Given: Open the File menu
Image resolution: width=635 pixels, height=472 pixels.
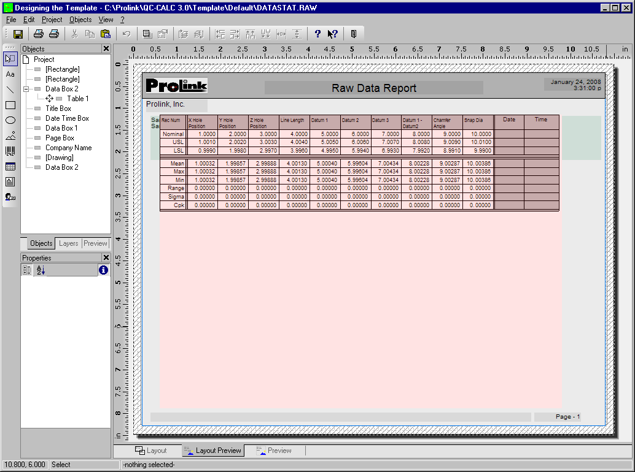Looking at the screenshot, I should [x=11, y=20].
